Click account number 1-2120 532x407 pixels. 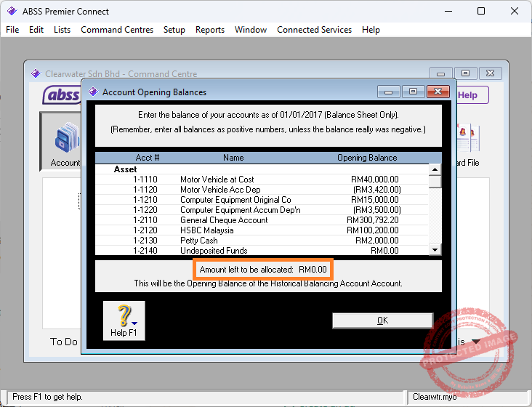coord(145,230)
